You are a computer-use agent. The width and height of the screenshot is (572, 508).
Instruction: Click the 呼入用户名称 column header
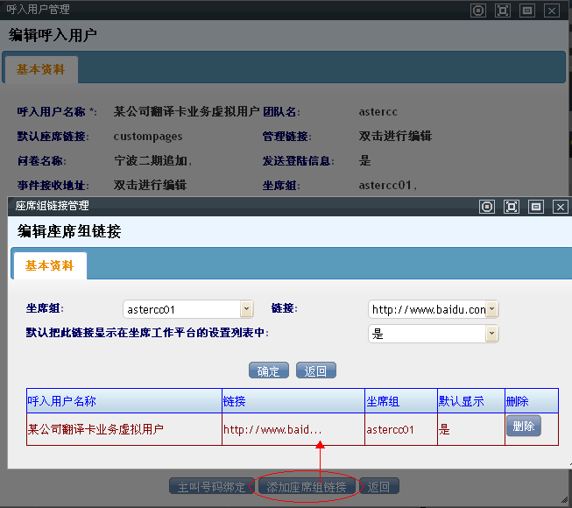click(62, 401)
